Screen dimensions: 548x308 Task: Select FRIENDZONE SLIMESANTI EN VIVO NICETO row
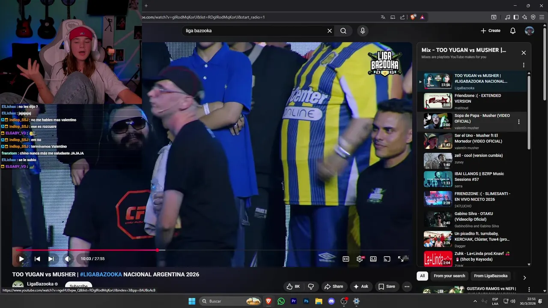click(471, 199)
